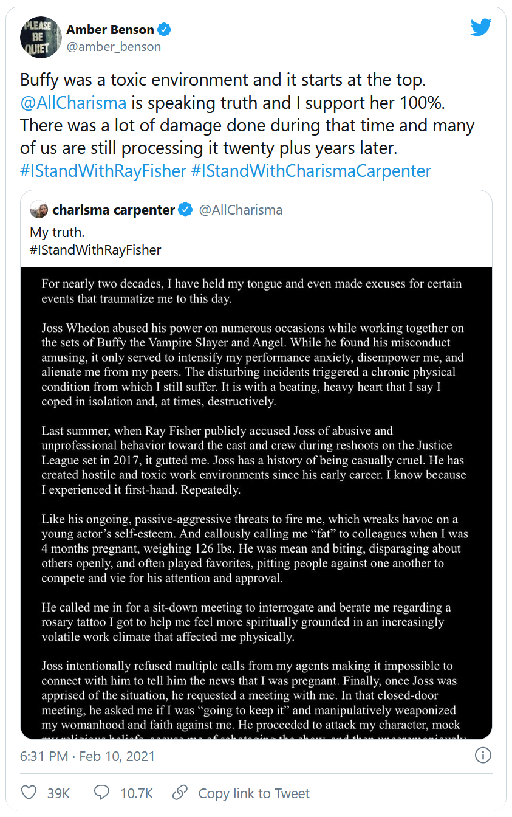Click the Twitter bird logo

pos(480,27)
